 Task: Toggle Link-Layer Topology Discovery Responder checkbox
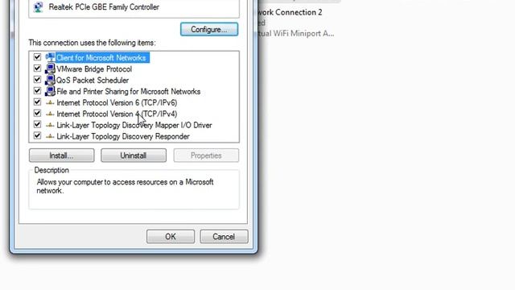pos(37,136)
